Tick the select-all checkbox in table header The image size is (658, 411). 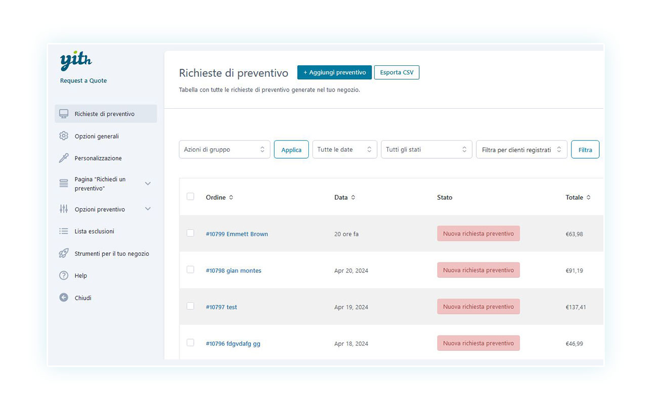190,197
